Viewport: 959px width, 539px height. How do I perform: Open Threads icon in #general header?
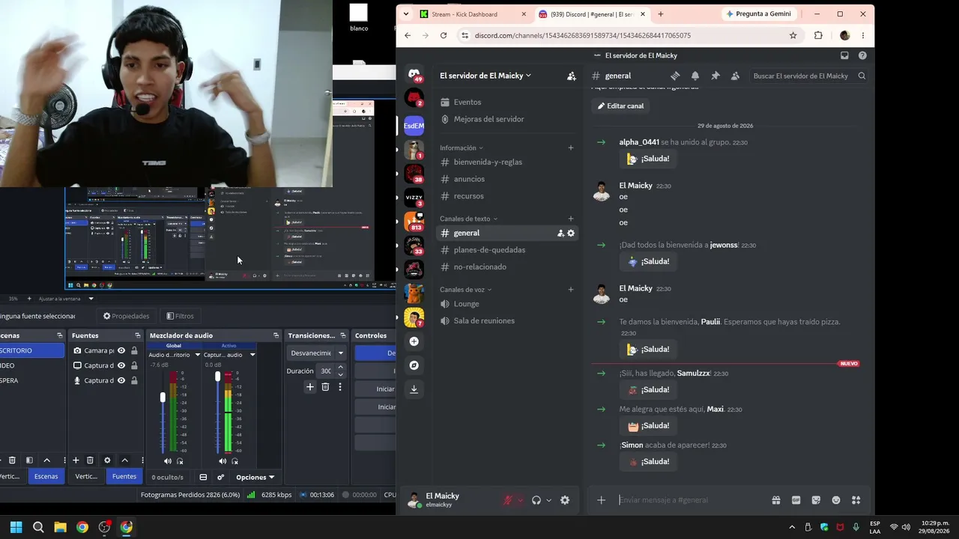(675, 76)
